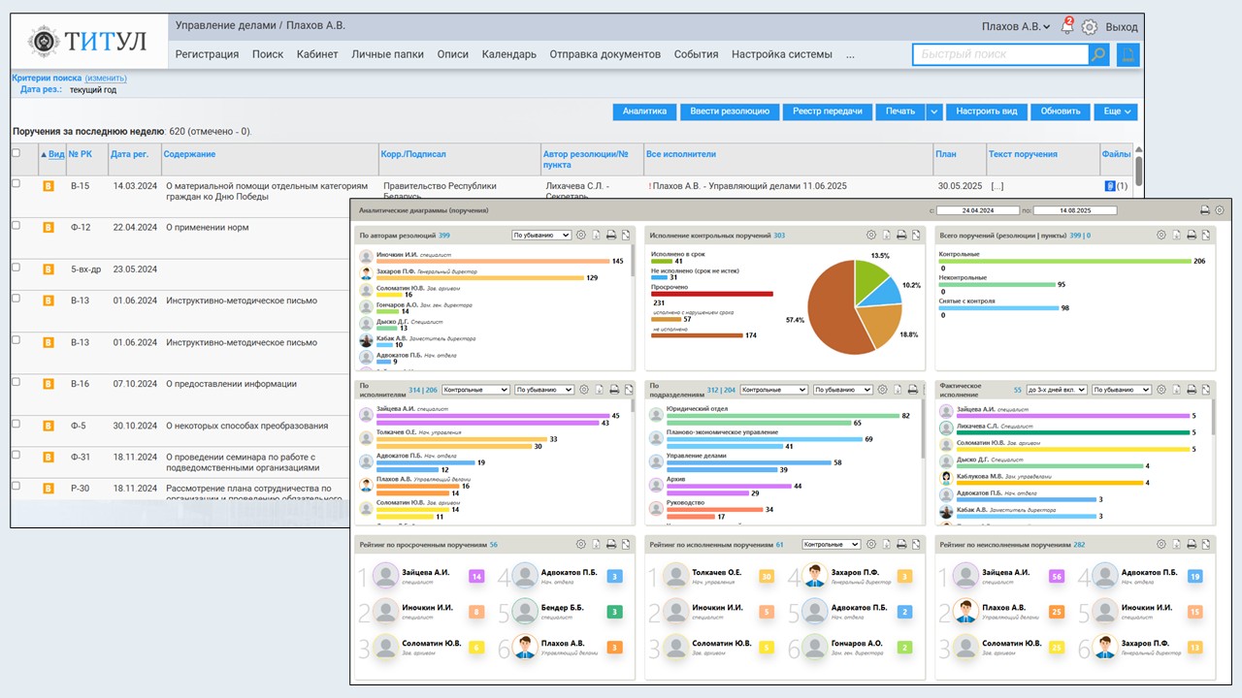1242x698 pixels.
Task: Click the 'изменить' search criteria link
Action: pyautogui.click(x=106, y=78)
